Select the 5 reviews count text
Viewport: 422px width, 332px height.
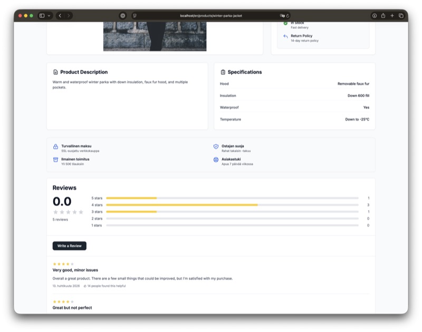tap(60, 220)
